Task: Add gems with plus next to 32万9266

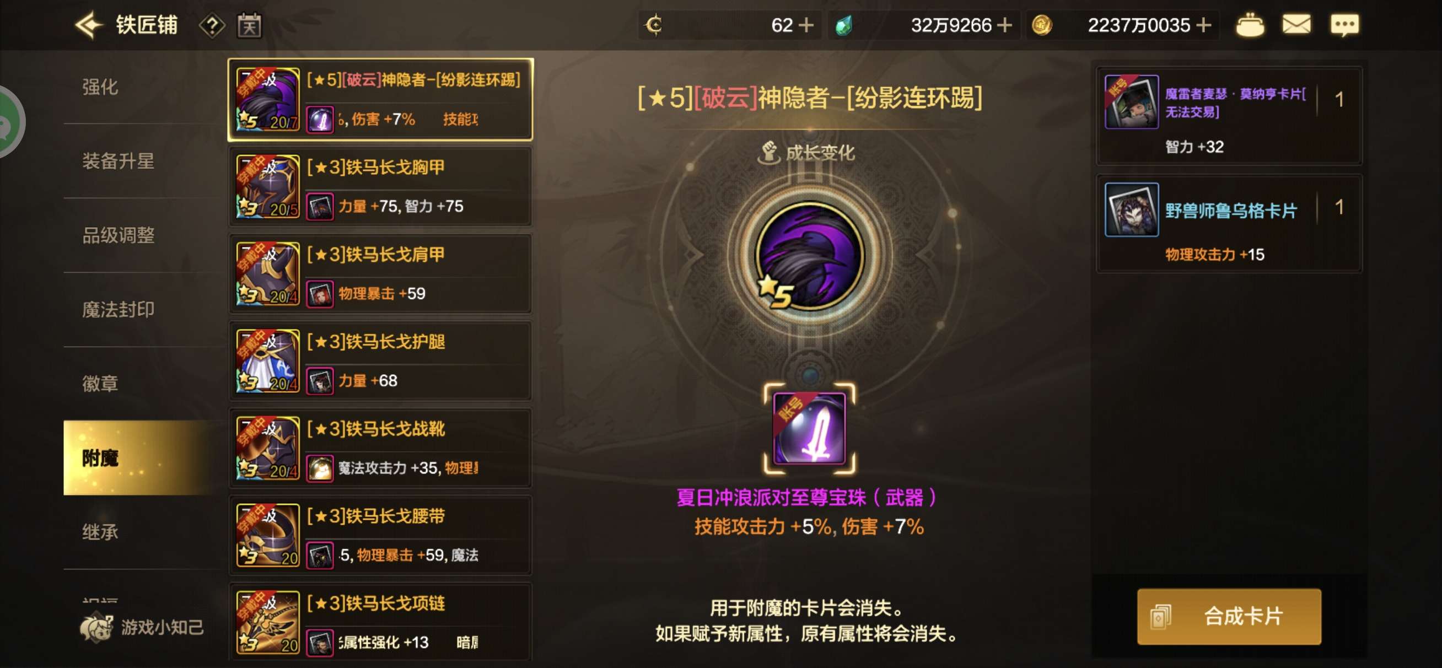Action: coord(1005,25)
